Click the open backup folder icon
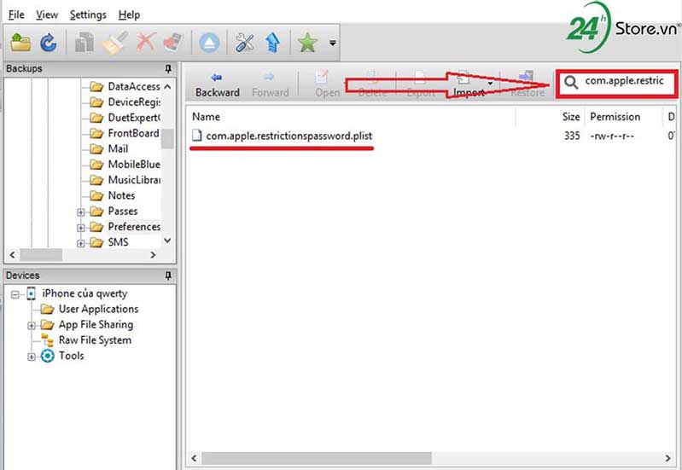The image size is (682, 470). click(x=20, y=43)
